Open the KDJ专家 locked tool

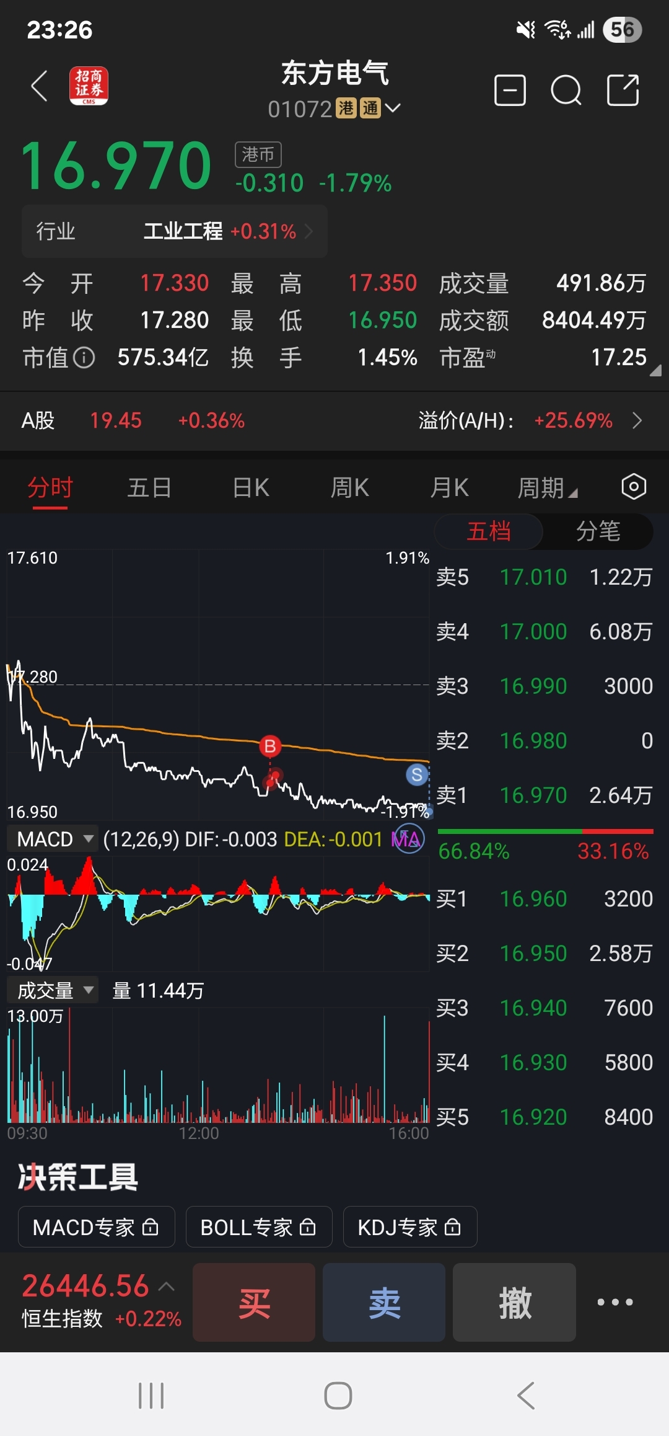410,1226
